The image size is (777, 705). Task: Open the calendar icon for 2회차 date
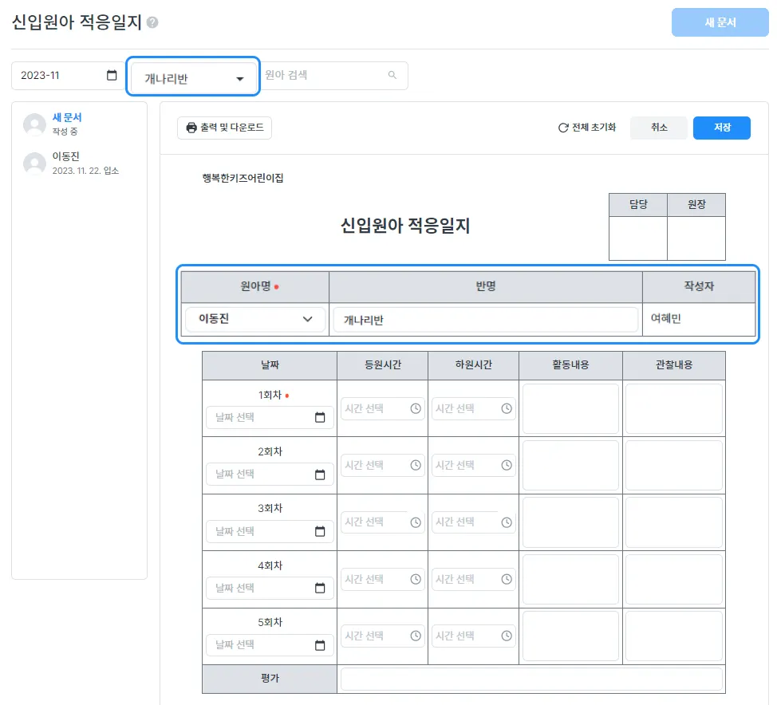coord(320,475)
